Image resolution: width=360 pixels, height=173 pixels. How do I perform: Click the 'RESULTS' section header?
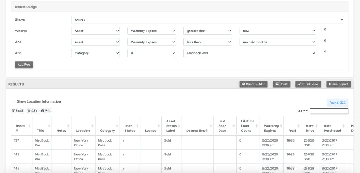16,84
